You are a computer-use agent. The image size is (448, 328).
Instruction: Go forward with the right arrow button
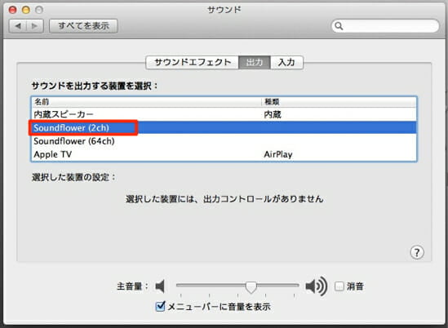click(35, 26)
